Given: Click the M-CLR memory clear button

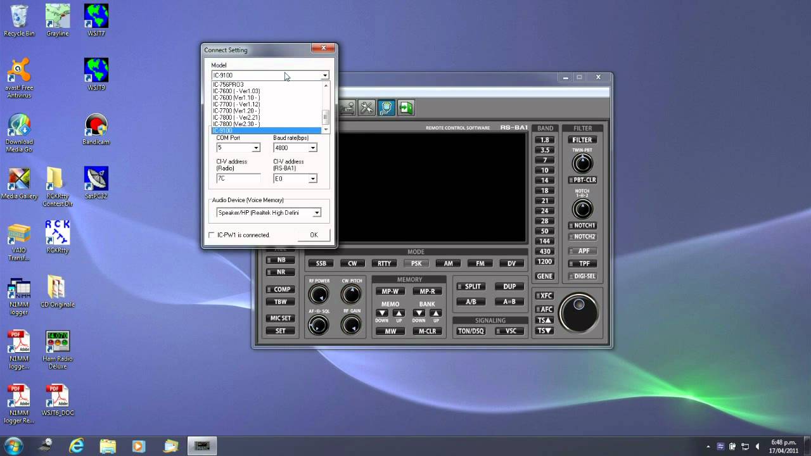Looking at the screenshot, I should (x=428, y=331).
